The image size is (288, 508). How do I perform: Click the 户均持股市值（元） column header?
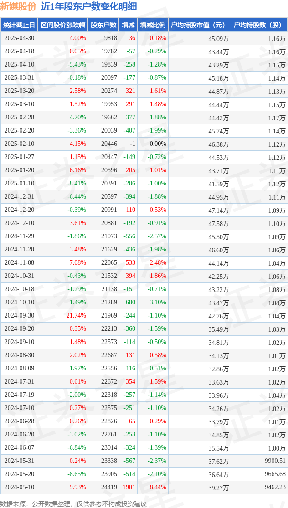pos(200,25)
